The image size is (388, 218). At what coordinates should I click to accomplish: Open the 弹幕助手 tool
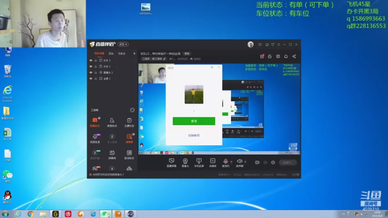click(95, 122)
